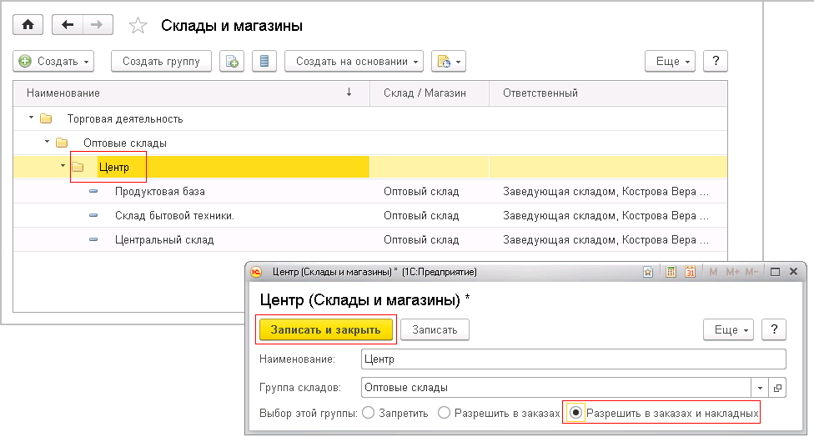Click the Home icon button
The height and width of the screenshot is (437, 814).
coord(28,25)
